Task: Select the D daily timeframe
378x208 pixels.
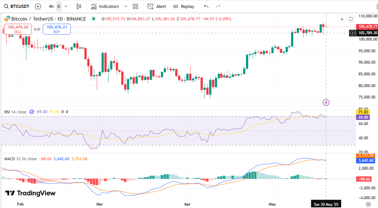Action: [x=58, y=6]
